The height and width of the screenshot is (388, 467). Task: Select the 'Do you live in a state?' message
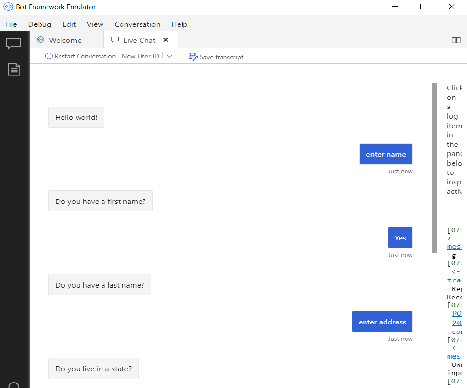tap(94, 368)
